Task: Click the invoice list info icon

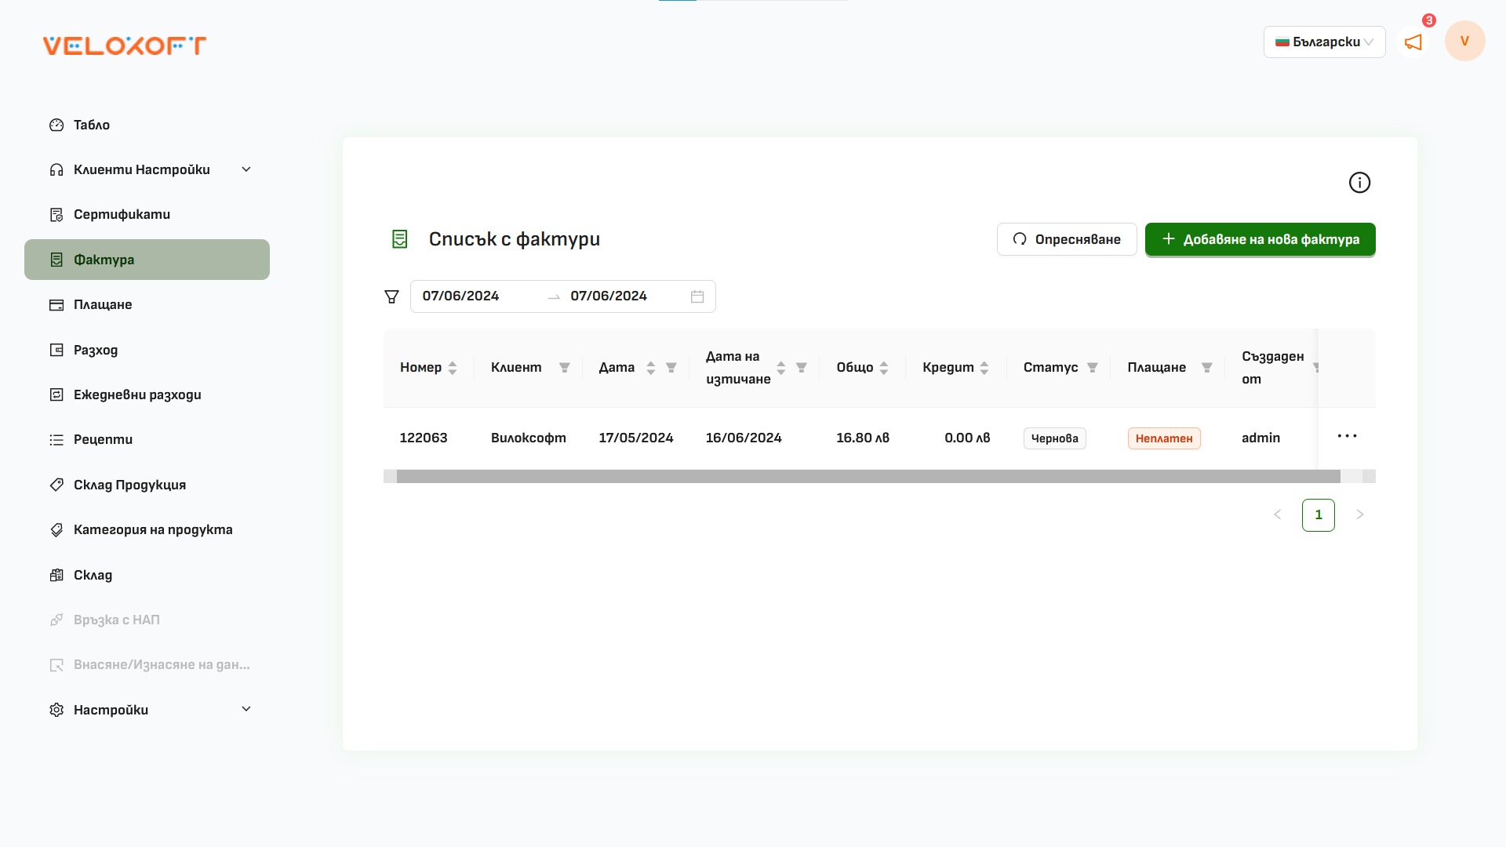Action: [1359, 182]
